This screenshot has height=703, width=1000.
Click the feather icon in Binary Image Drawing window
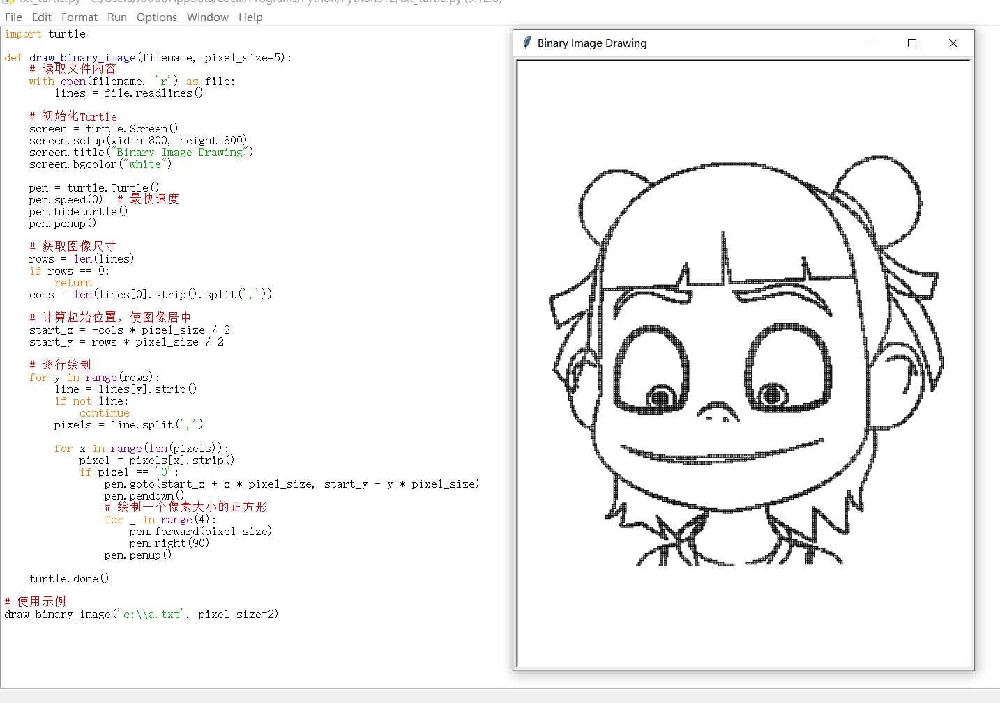point(527,43)
